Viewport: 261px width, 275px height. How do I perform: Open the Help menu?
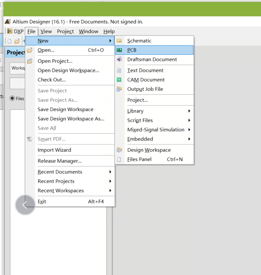click(109, 31)
